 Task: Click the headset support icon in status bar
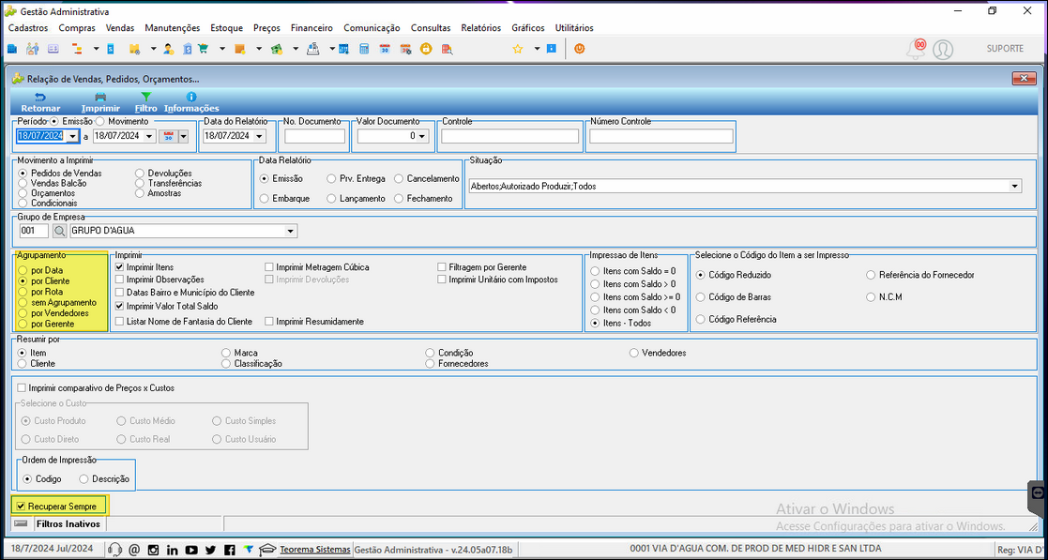coord(114,550)
